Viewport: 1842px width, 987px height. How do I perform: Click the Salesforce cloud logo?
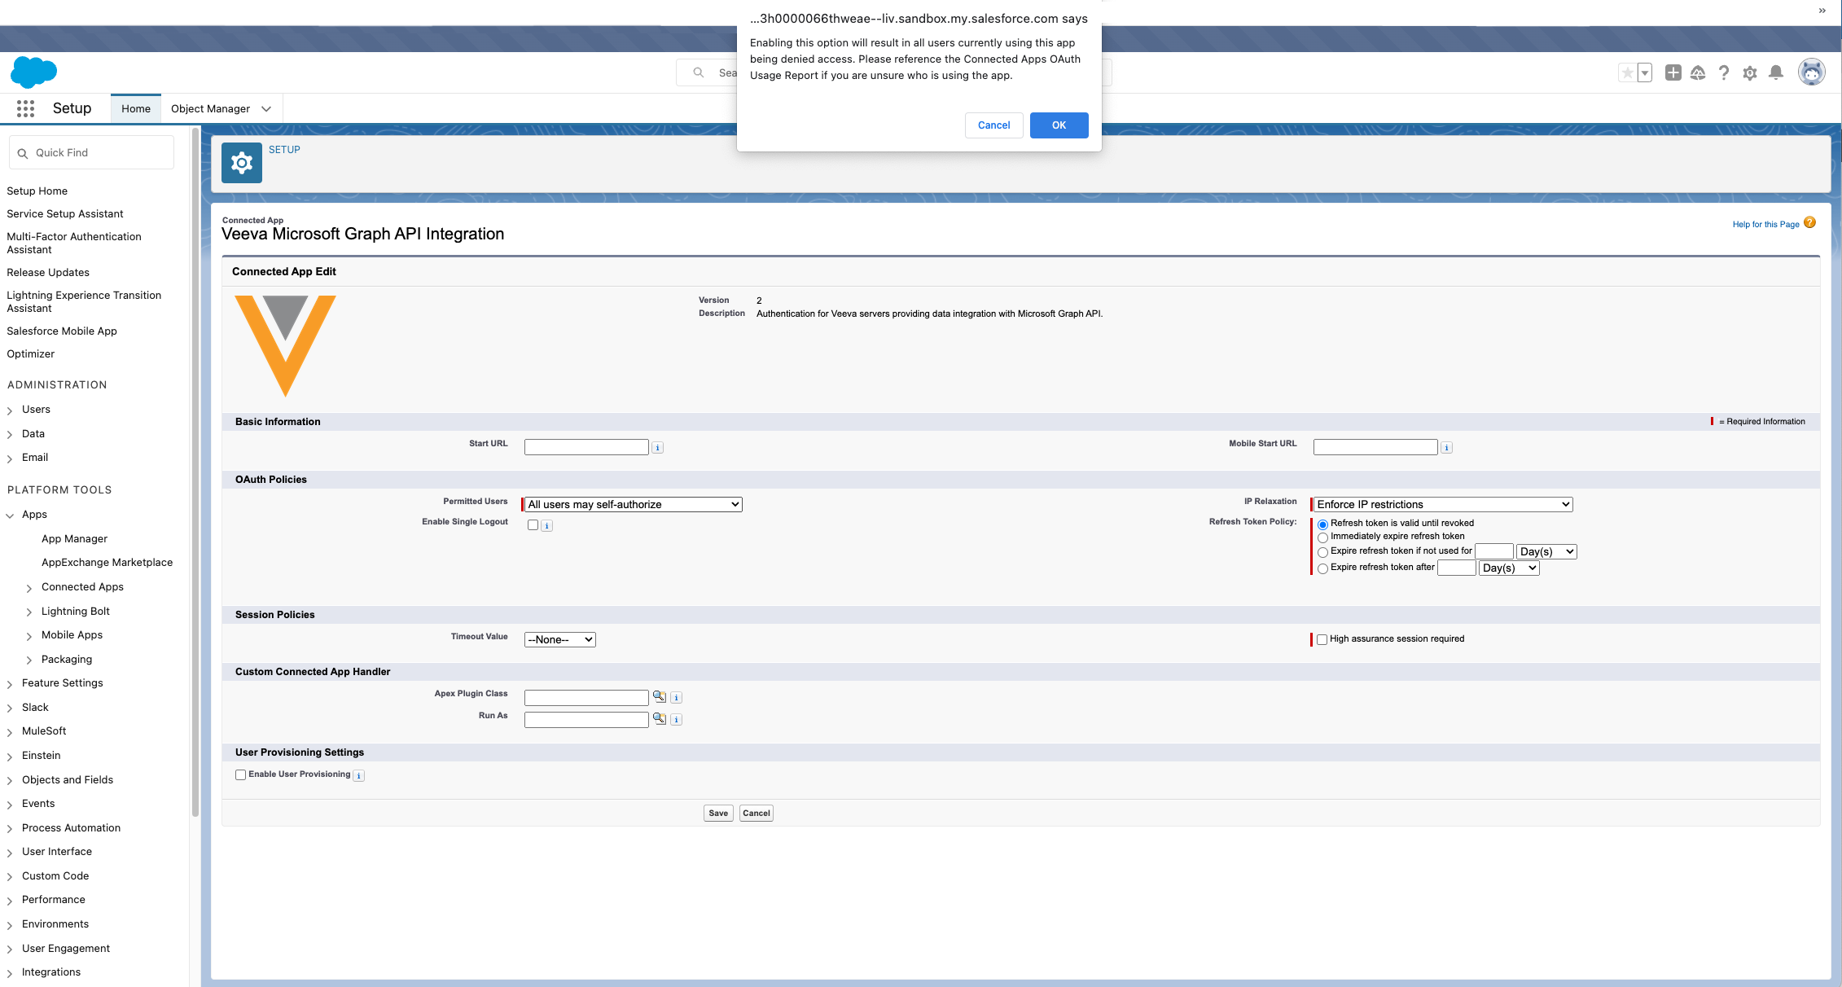coord(33,72)
